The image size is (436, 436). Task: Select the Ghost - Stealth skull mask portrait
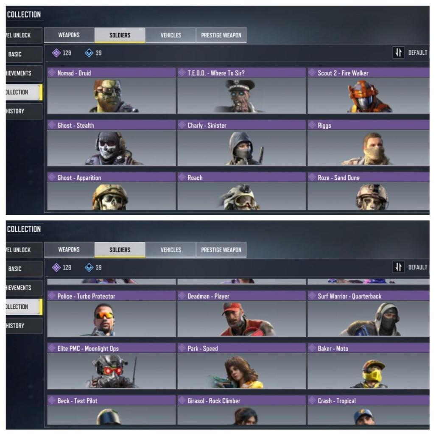[x=112, y=148]
